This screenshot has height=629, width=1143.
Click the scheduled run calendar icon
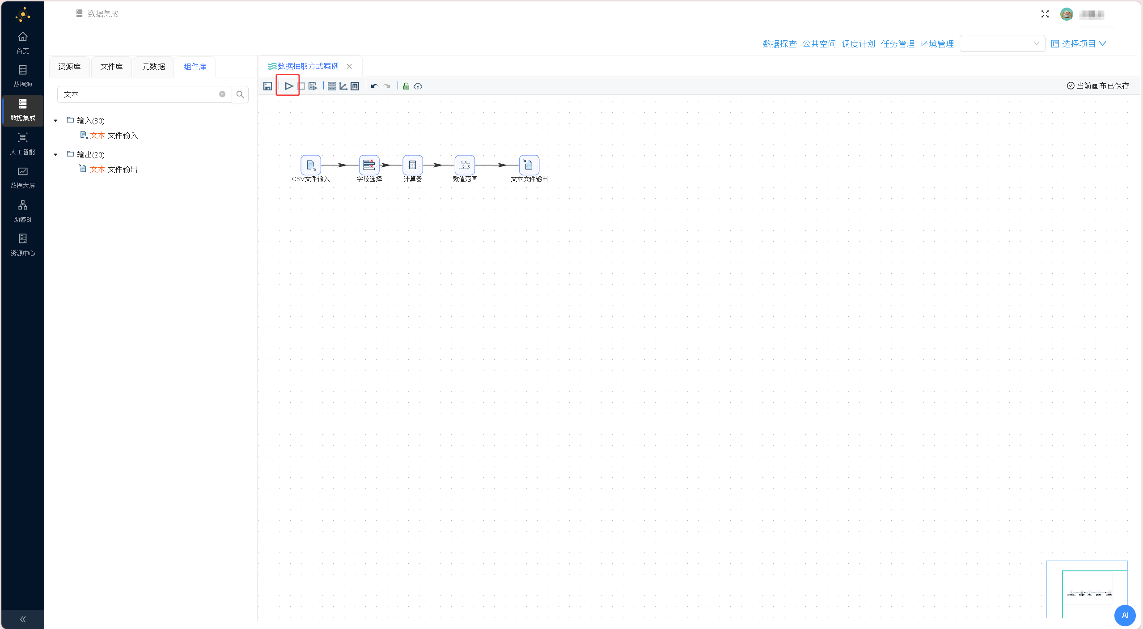(313, 86)
